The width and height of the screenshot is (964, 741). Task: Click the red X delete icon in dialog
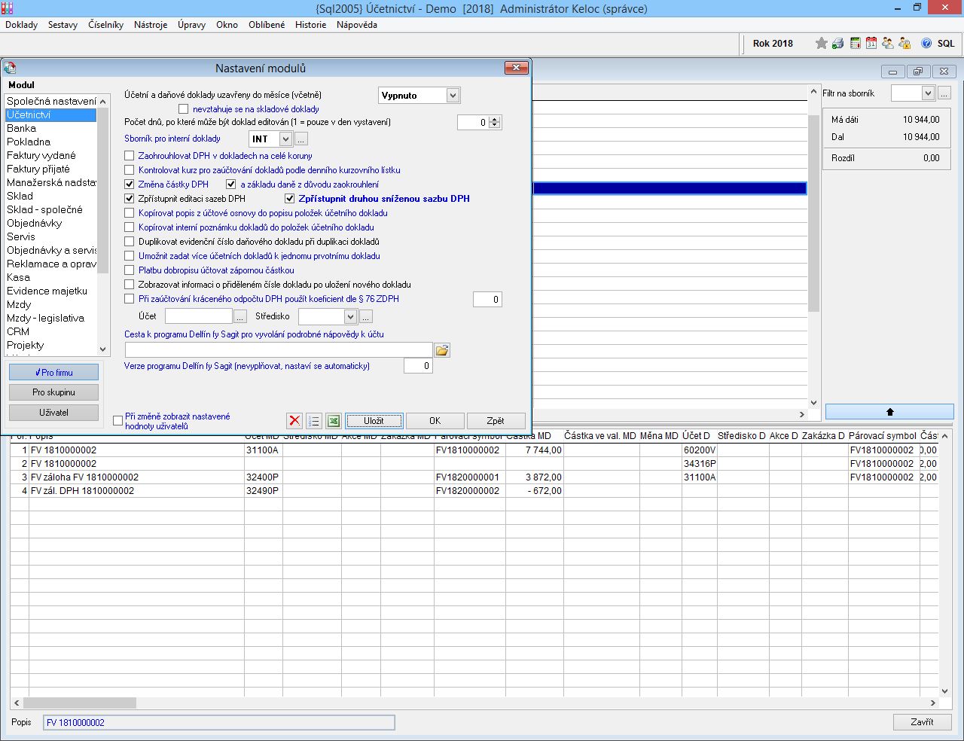(x=294, y=421)
